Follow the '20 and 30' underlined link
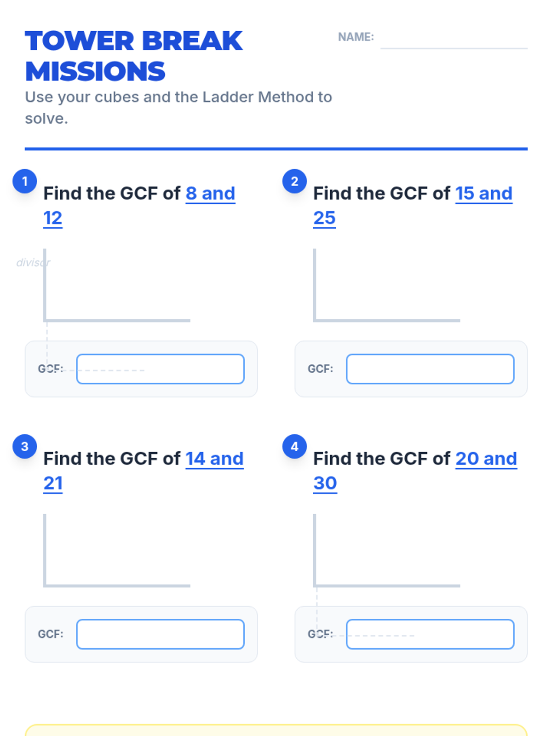This screenshot has width=552, height=736. (x=415, y=471)
